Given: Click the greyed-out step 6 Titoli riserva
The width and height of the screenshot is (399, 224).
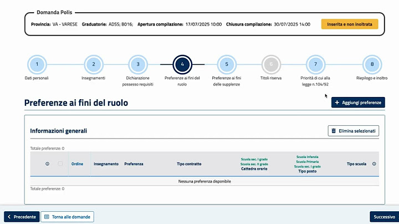Looking at the screenshot, I should pos(271,64).
